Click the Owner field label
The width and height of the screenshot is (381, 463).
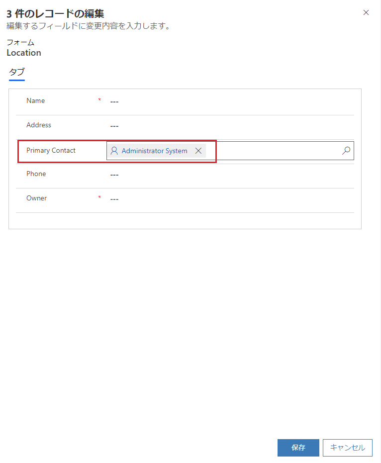pos(37,198)
